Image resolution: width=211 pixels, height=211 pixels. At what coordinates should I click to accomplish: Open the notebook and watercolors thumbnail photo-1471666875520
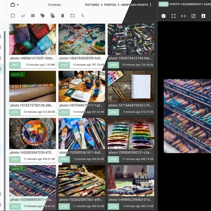point(131,87)
